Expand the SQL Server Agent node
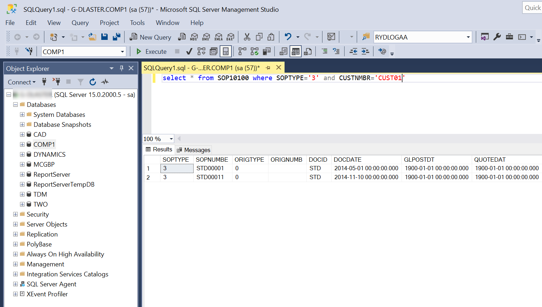Screen dimensions: 542x307 15,284
